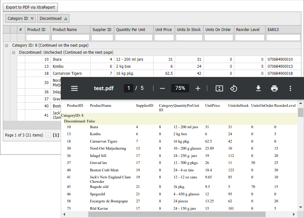304x218 pixels.
Task: Click the EAN13 filter field
Action: [283, 38]
